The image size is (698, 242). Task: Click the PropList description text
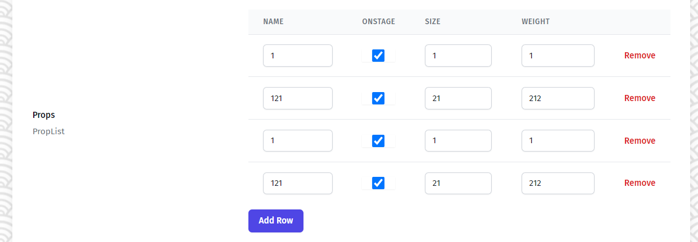[x=48, y=131]
